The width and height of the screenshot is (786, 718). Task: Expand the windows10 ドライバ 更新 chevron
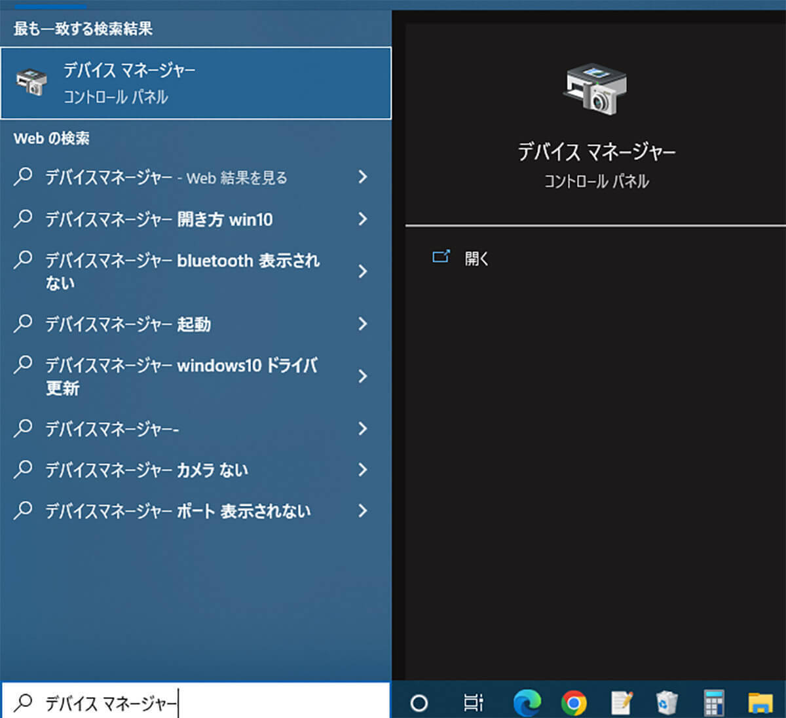[x=362, y=376]
